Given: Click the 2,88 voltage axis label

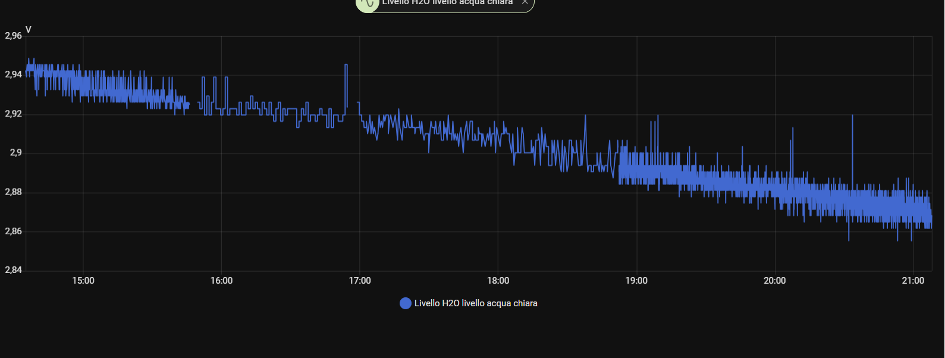Looking at the screenshot, I should point(13,192).
